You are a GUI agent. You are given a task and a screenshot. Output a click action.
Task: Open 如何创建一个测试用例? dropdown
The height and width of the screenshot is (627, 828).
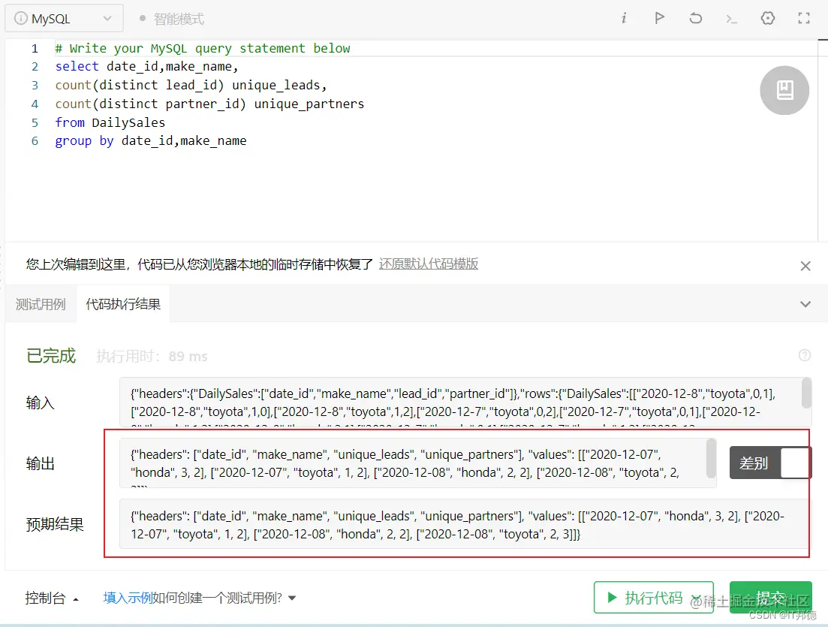tap(224, 598)
